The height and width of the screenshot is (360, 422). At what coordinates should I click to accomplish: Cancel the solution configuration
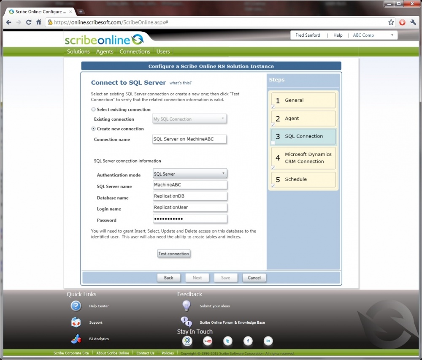(254, 278)
